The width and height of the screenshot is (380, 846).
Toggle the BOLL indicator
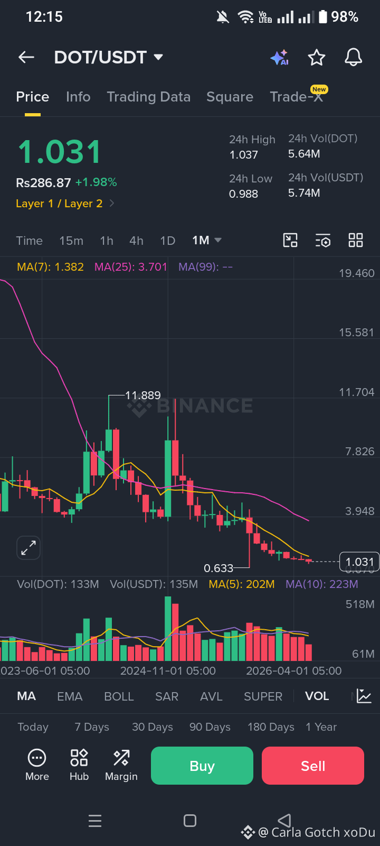[119, 696]
